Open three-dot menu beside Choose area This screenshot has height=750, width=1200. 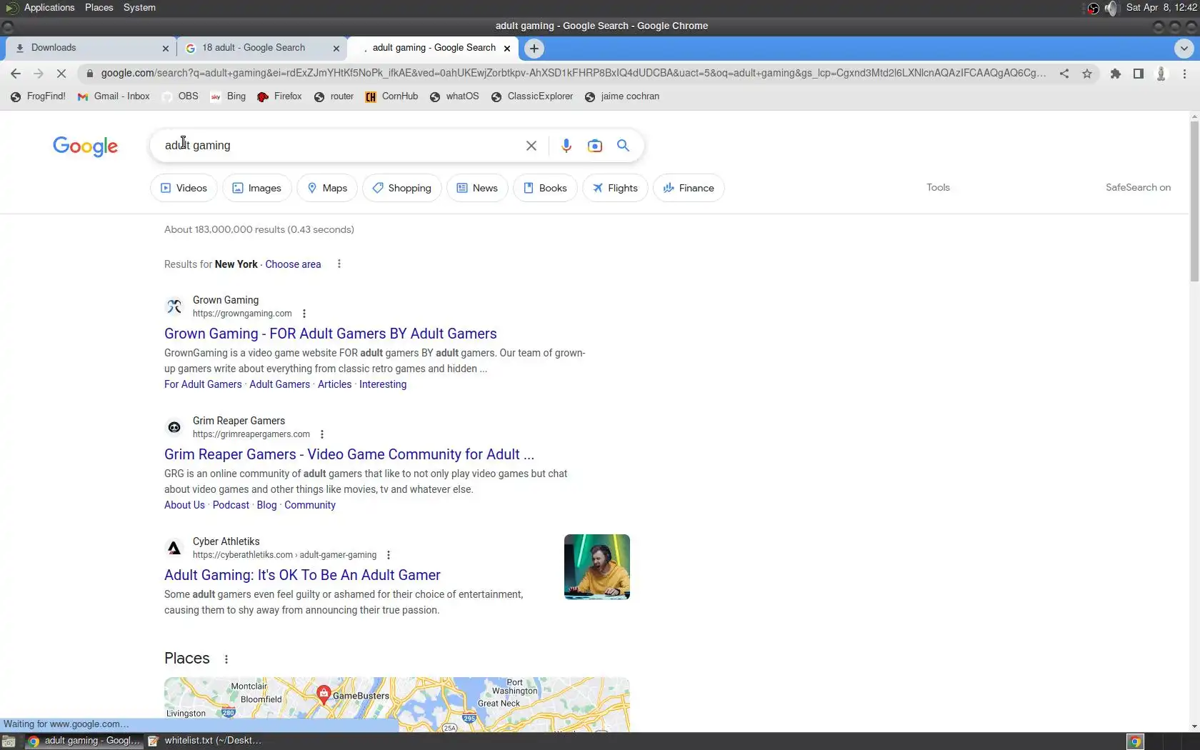(x=339, y=264)
